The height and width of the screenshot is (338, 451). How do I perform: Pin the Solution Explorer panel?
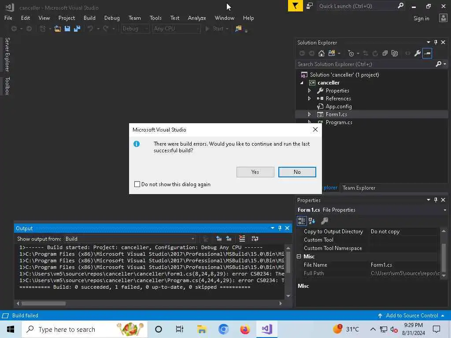click(436, 42)
